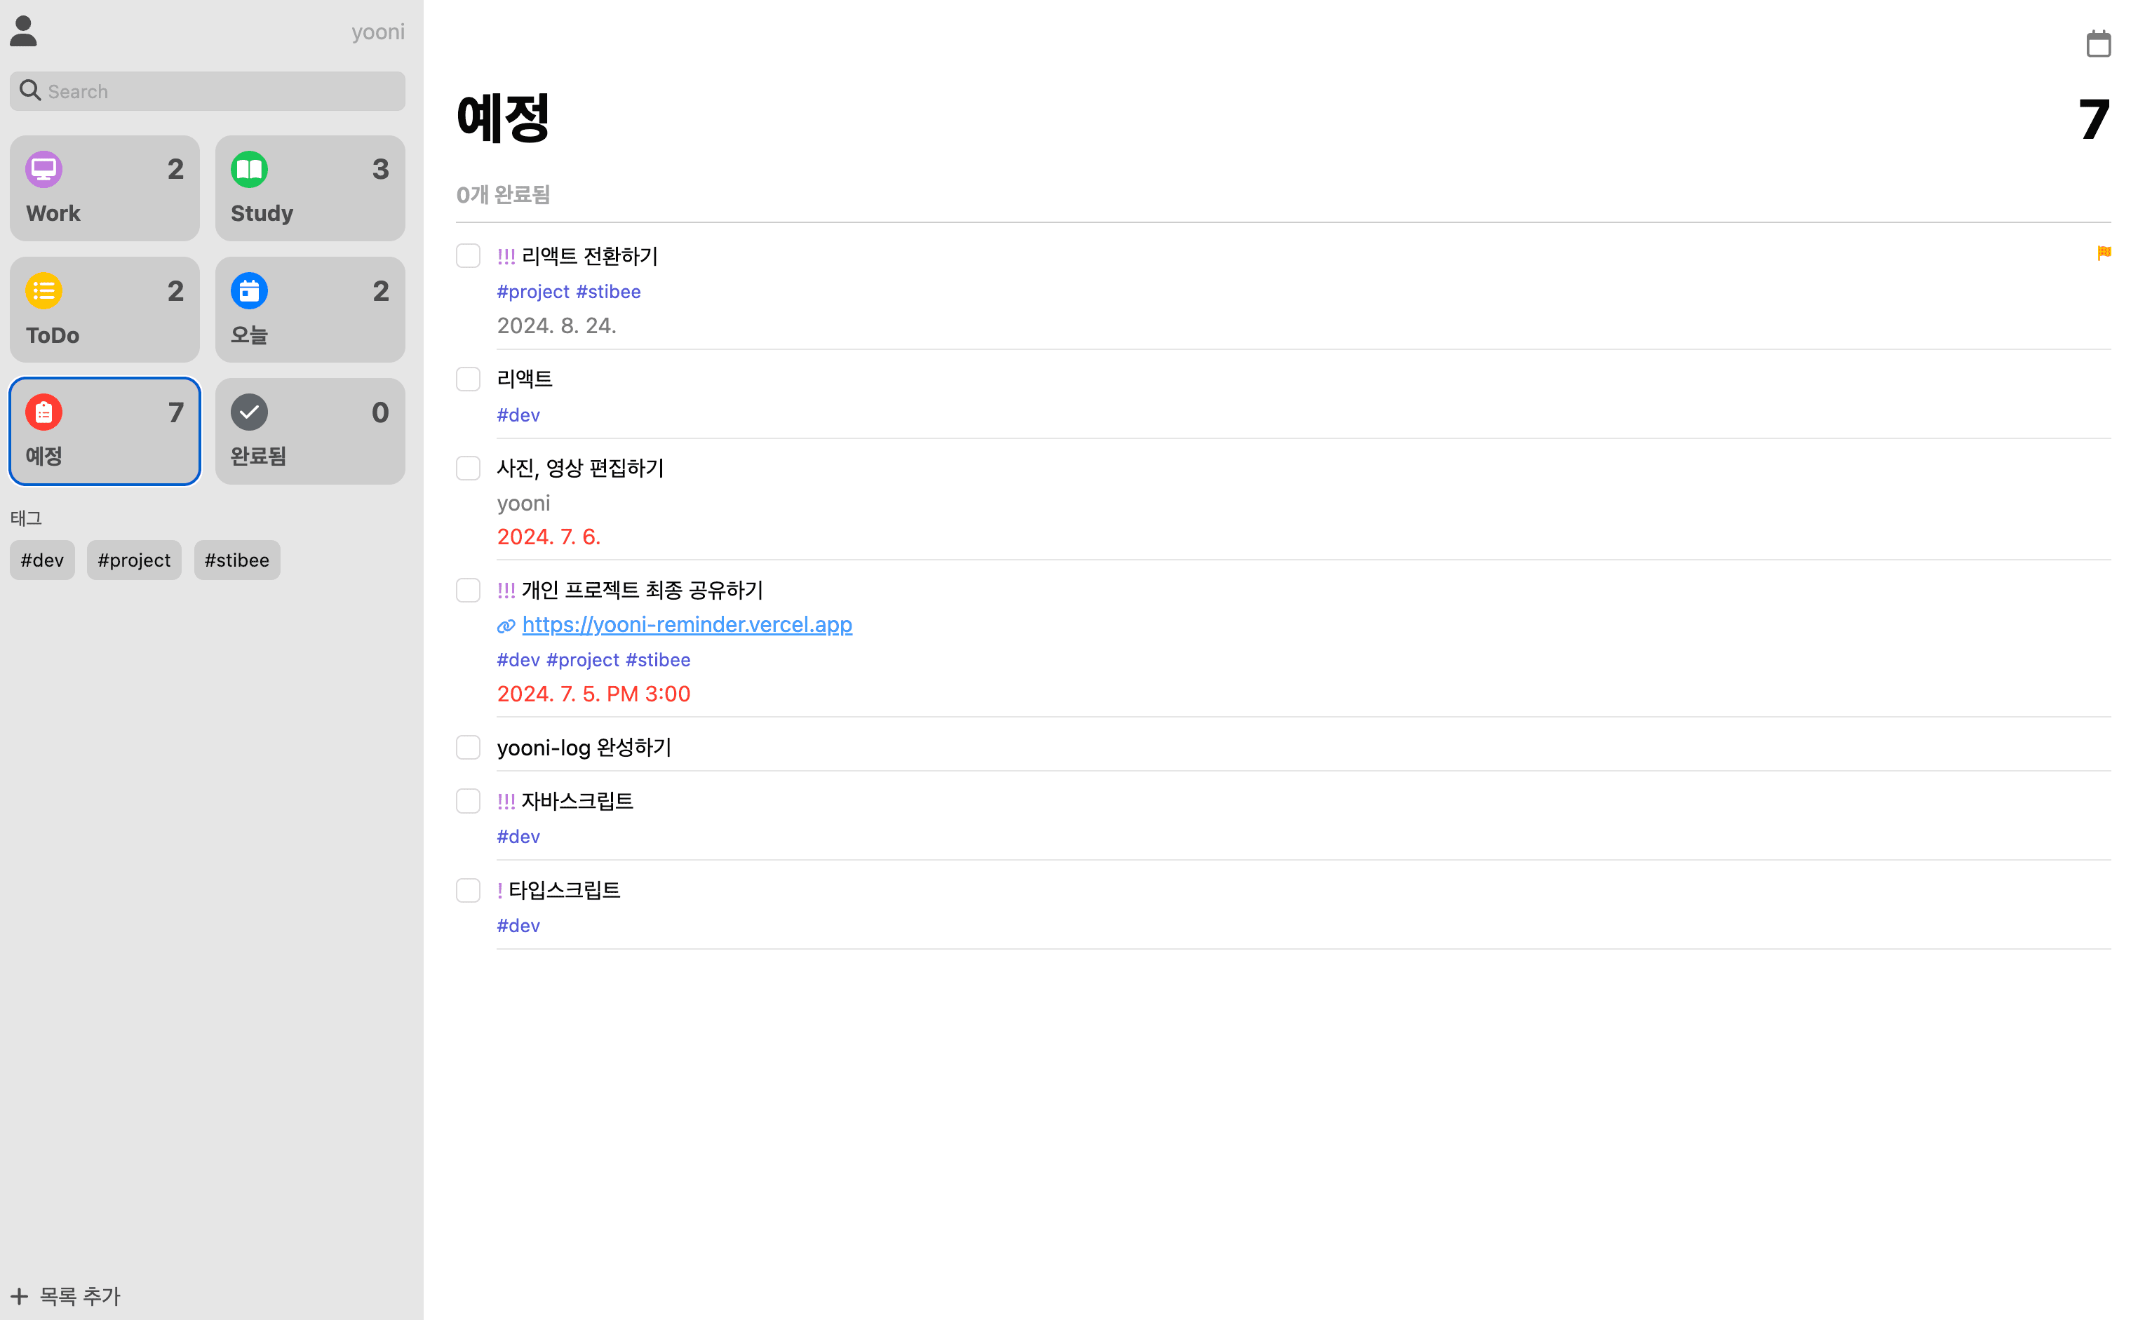Click the gray 완료됨 checkmark icon
2138x1320 pixels.
pyautogui.click(x=249, y=412)
